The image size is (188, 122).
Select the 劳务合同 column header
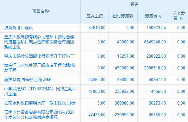click(x=153, y=16)
